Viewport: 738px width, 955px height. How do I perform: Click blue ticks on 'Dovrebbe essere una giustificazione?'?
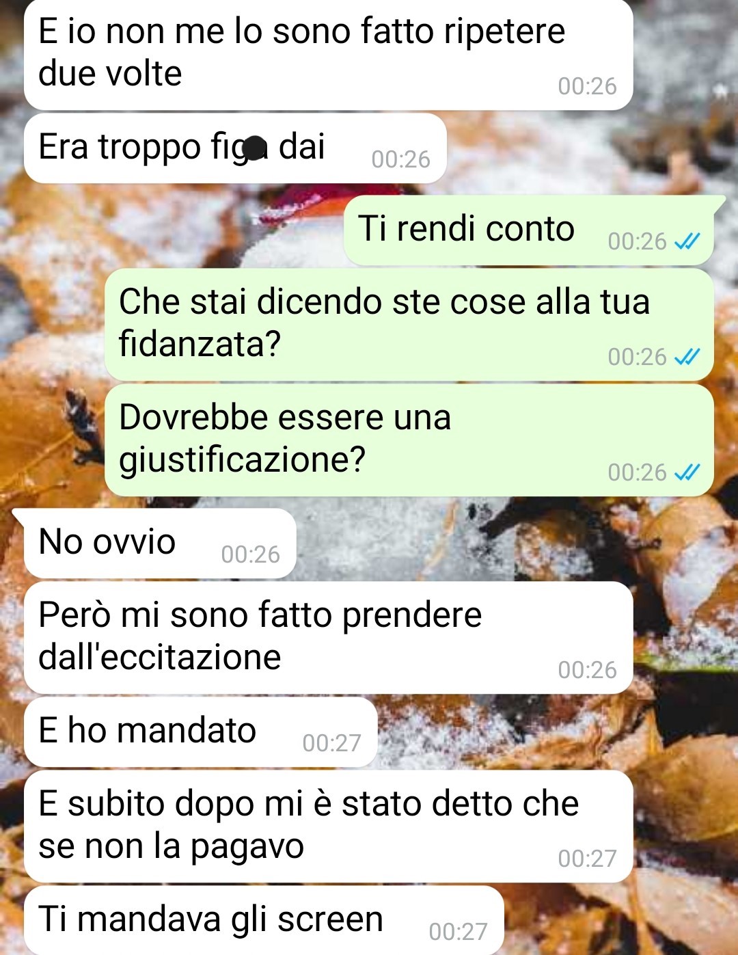click(687, 472)
